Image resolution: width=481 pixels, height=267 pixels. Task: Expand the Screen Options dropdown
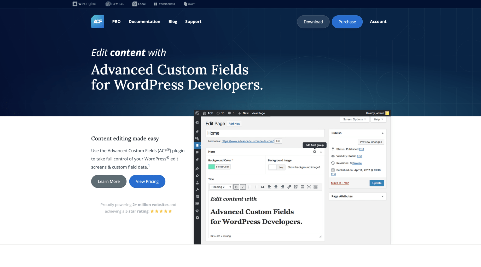[354, 119]
